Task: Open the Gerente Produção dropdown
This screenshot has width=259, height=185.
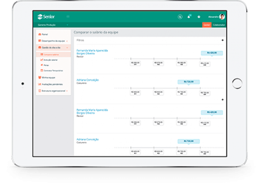Action: [x=53, y=25]
